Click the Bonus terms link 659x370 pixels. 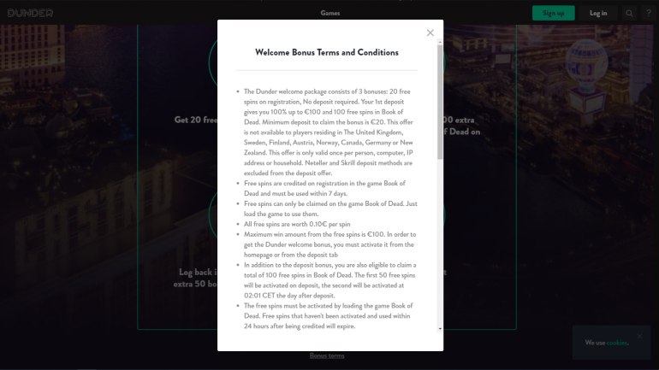click(327, 355)
